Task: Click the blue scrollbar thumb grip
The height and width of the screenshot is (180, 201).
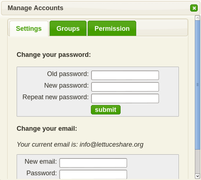Action: click(197, 85)
